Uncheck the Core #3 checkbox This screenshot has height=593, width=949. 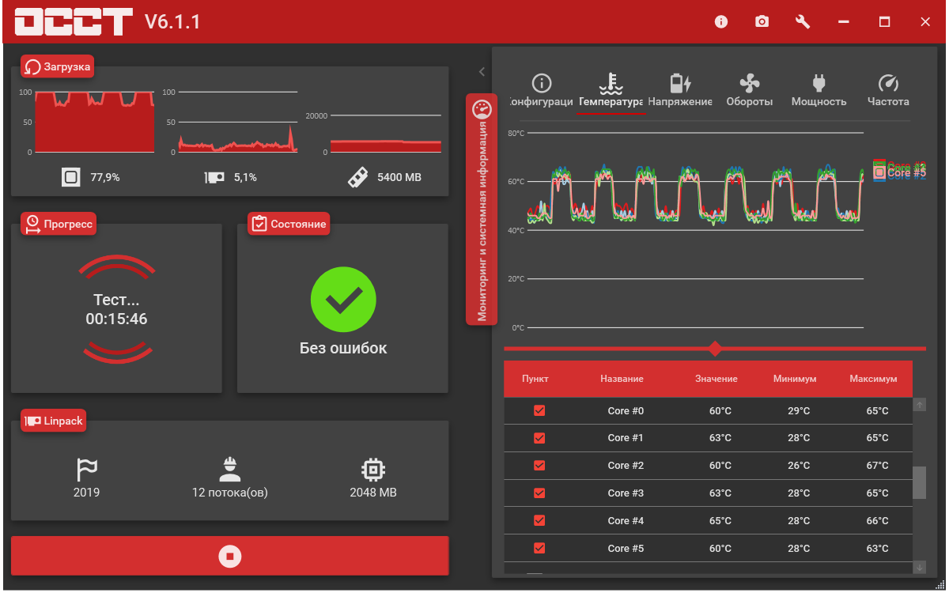click(x=539, y=493)
